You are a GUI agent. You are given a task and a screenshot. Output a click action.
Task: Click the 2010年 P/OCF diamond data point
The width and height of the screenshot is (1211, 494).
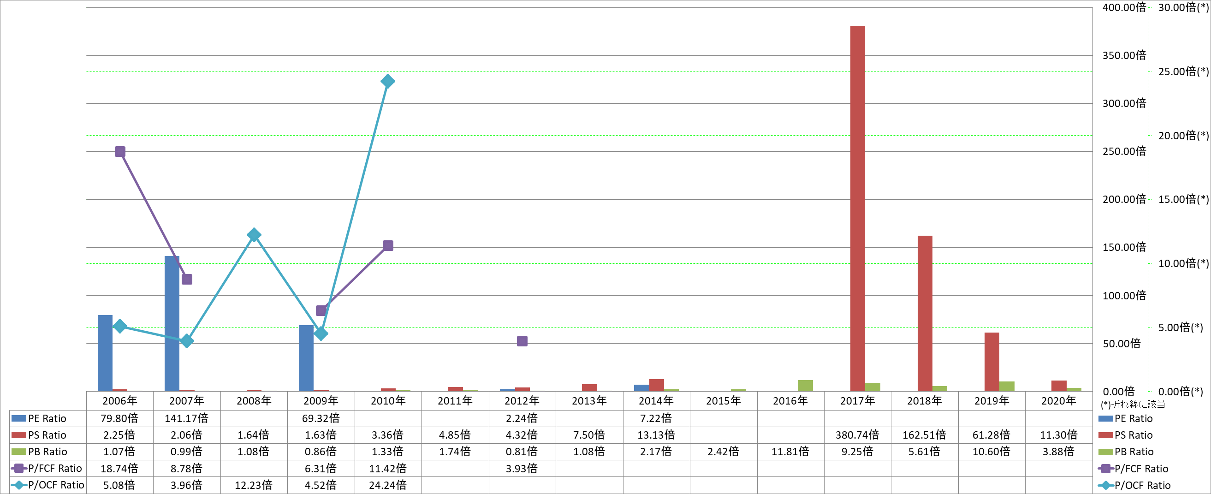coord(387,81)
